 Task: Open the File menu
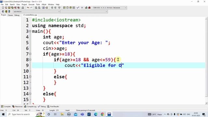(2, 4)
